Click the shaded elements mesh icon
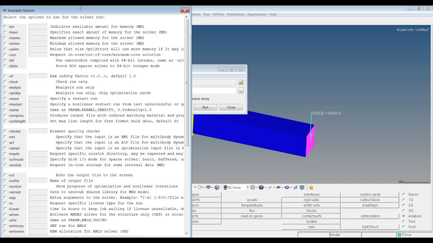Screen dimensions: 433x243 tap(261, 187)
